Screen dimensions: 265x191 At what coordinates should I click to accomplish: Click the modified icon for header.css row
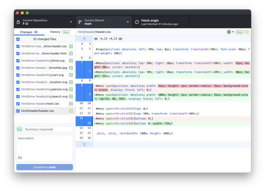[71, 111]
